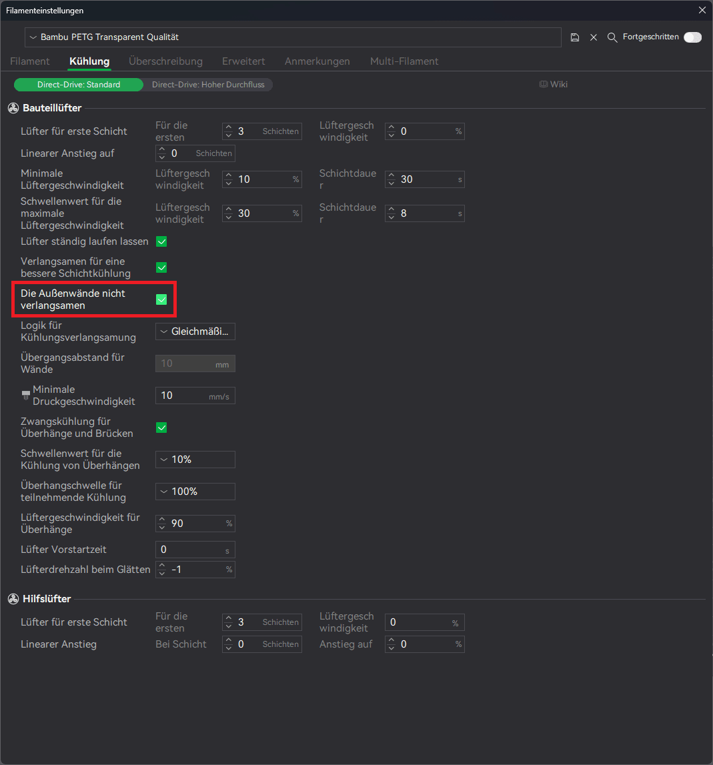
Task: Click Lüftergeschwindigkeit für Überhänge 90 % field
Action: 195,524
